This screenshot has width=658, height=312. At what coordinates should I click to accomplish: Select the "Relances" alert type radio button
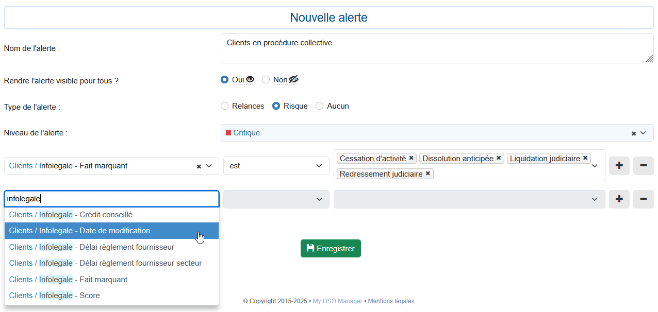tap(225, 106)
